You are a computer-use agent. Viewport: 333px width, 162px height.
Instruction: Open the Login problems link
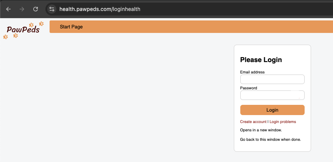tap(283, 121)
